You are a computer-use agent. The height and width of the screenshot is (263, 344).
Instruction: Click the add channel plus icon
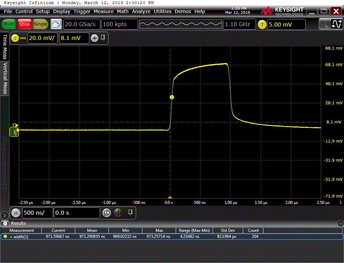coord(94,38)
